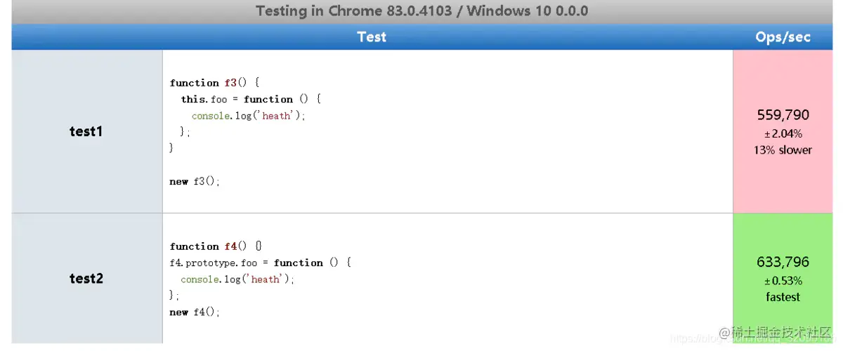Click the "function f4() {}" code line
Image resolution: width=843 pixels, height=351 pixels.
tap(216, 246)
